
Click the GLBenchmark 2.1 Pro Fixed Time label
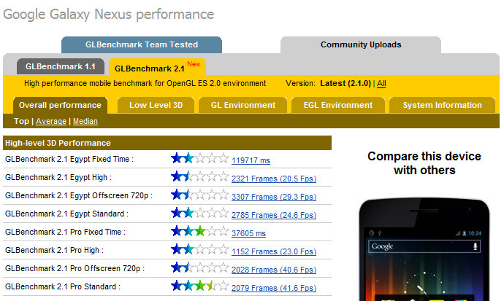coord(65,232)
